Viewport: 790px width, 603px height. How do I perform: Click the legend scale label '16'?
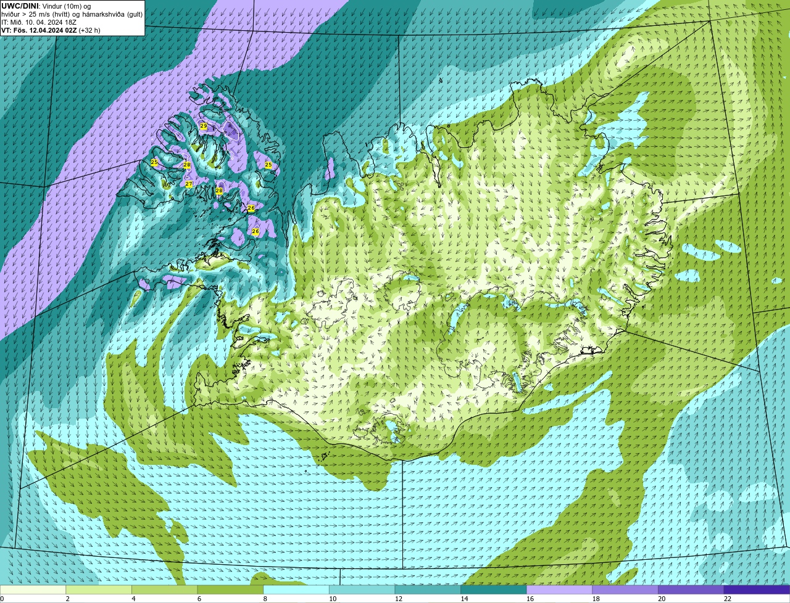point(530,599)
